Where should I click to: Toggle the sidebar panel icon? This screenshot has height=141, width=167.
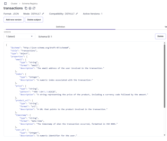tap(5, 4)
